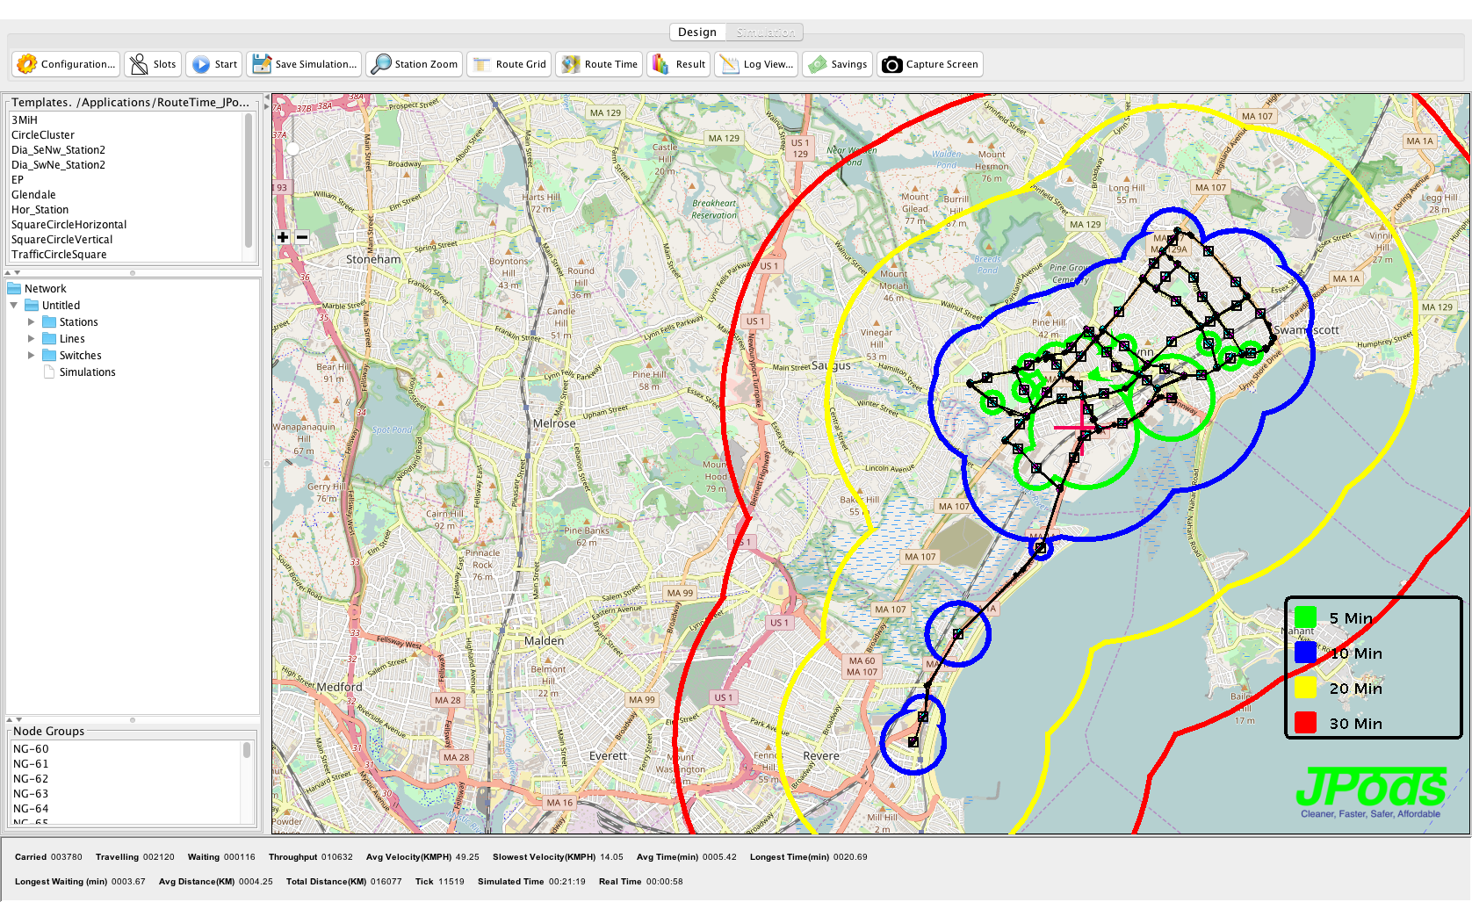Expand the Lines folder arrow
Image resolution: width=1472 pixels, height=902 pixels.
[32, 339]
